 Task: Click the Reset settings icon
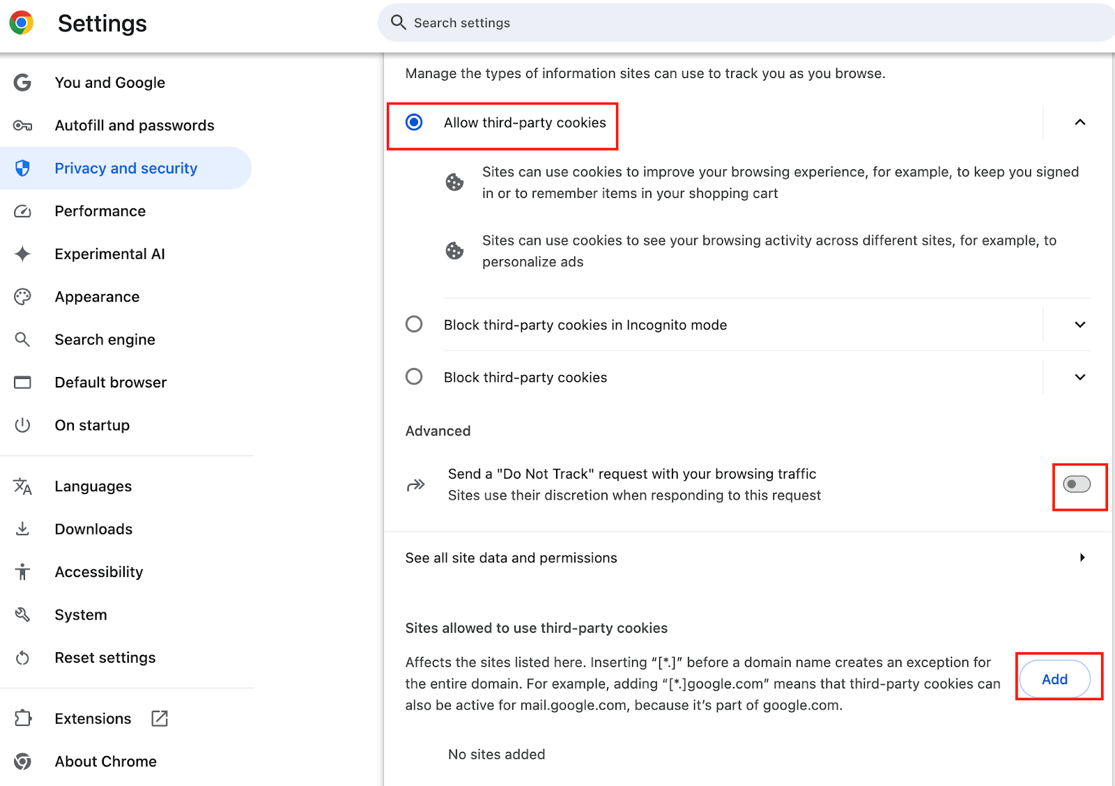tap(22, 658)
